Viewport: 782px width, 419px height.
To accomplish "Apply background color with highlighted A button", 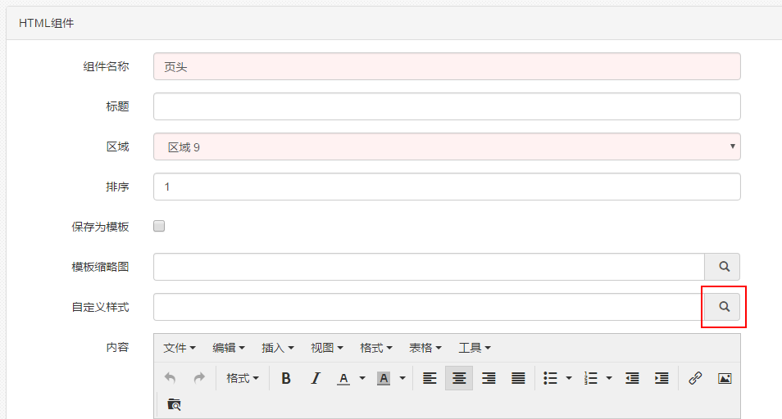I will click(384, 378).
